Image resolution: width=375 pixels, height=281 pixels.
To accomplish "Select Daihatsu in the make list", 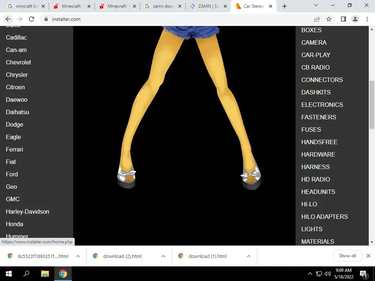I will tap(18, 112).
